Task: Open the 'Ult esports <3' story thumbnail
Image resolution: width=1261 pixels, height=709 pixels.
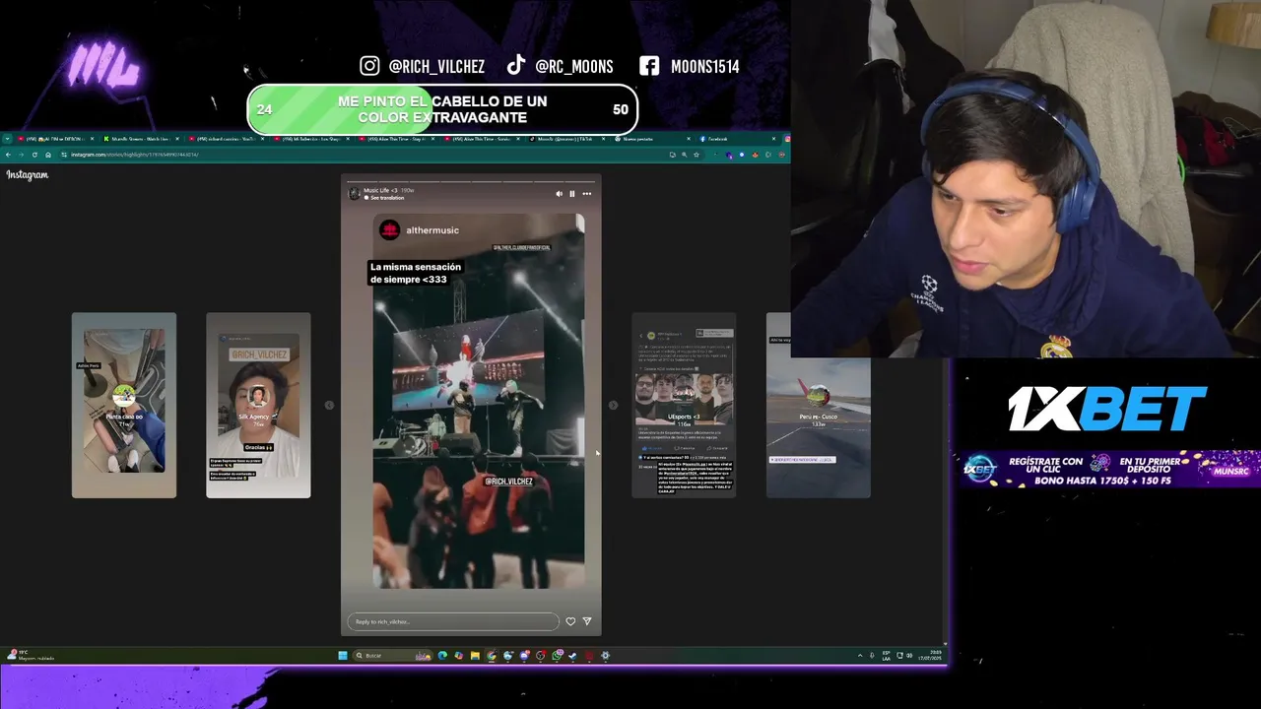Action: pos(684,405)
